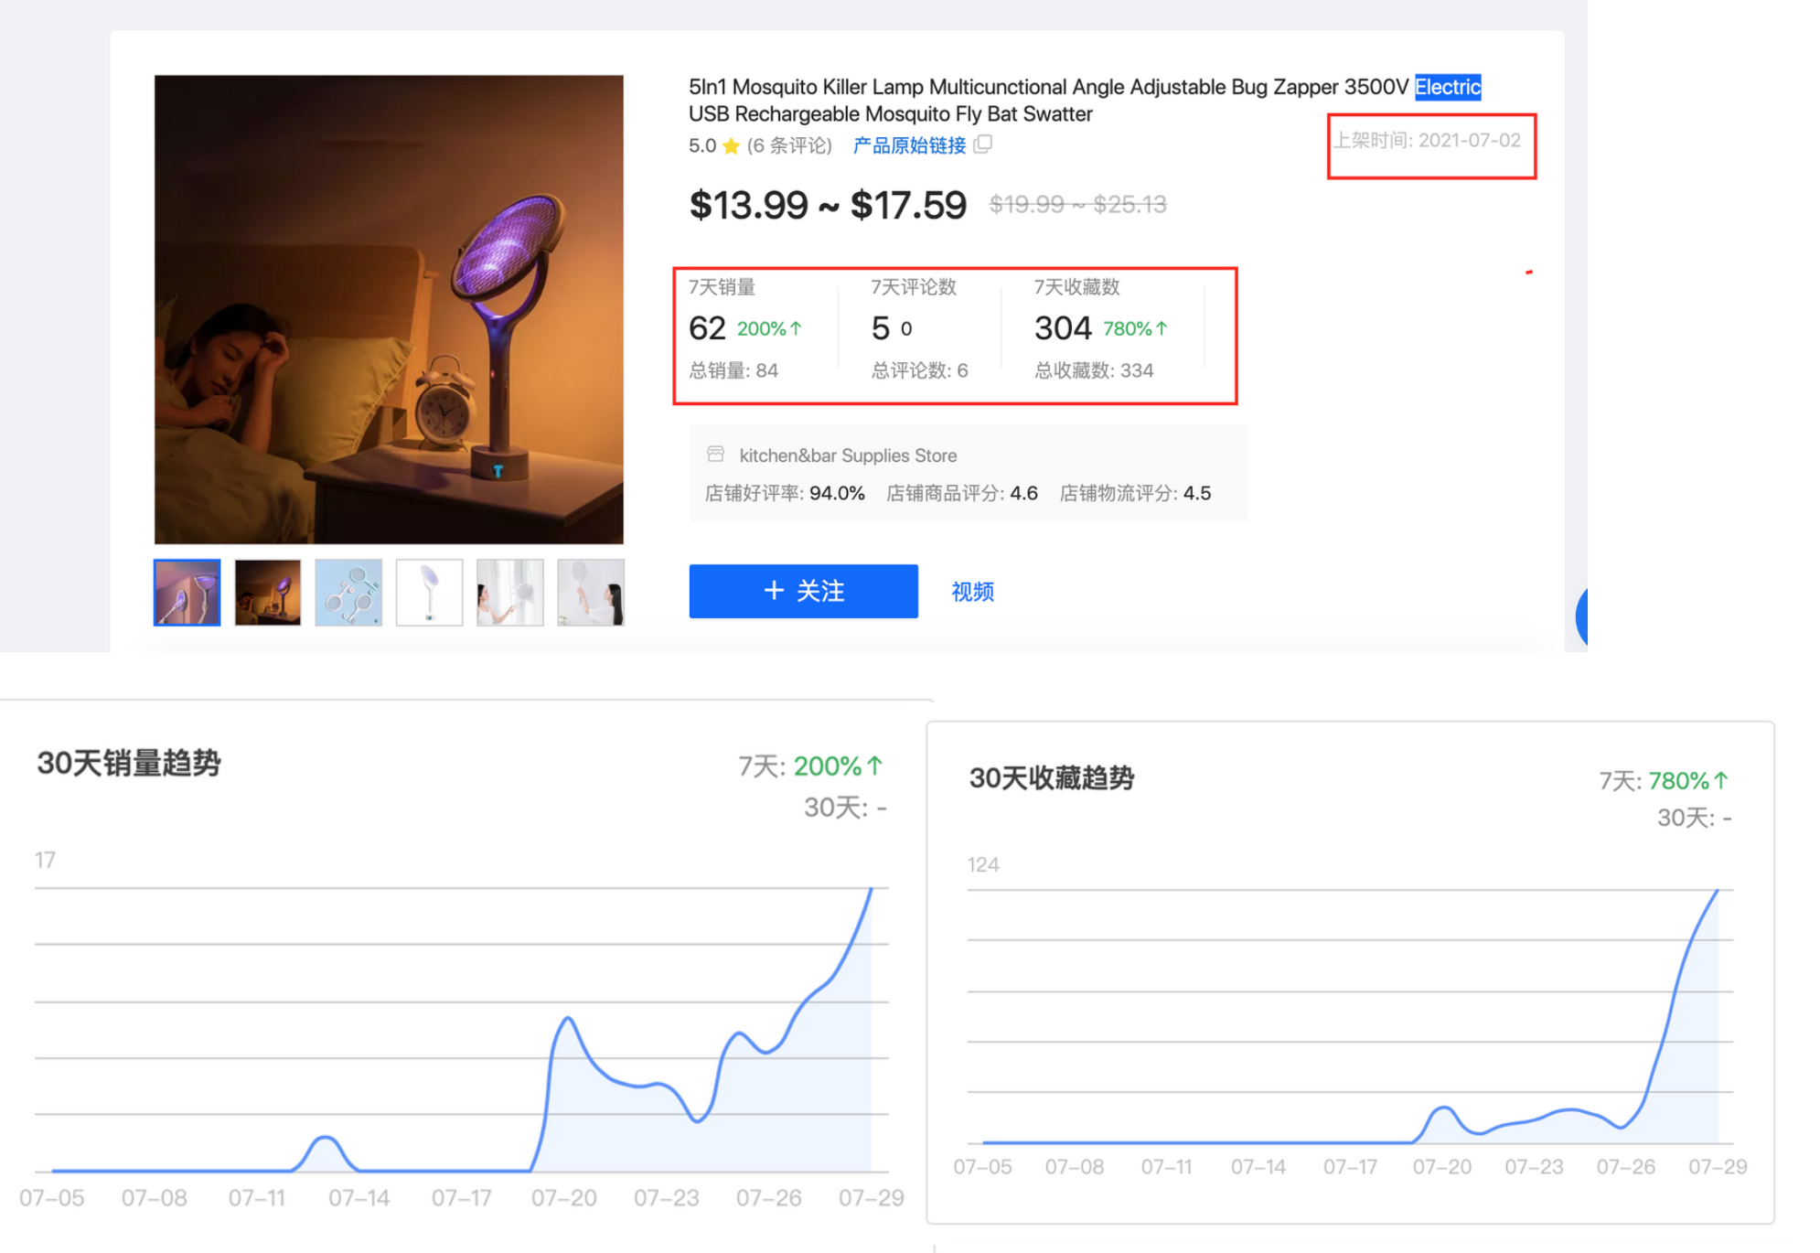Open the (6 条评论) reviews link

pyautogui.click(x=789, y=145)
